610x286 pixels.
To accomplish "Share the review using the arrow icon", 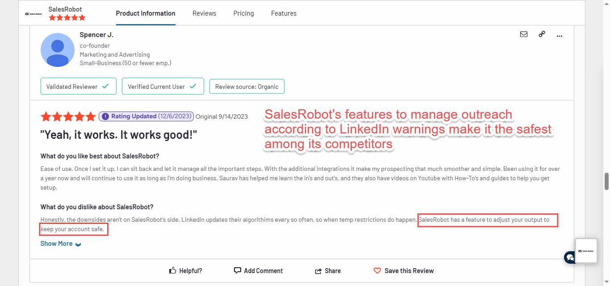I will [x=318, y=270].
